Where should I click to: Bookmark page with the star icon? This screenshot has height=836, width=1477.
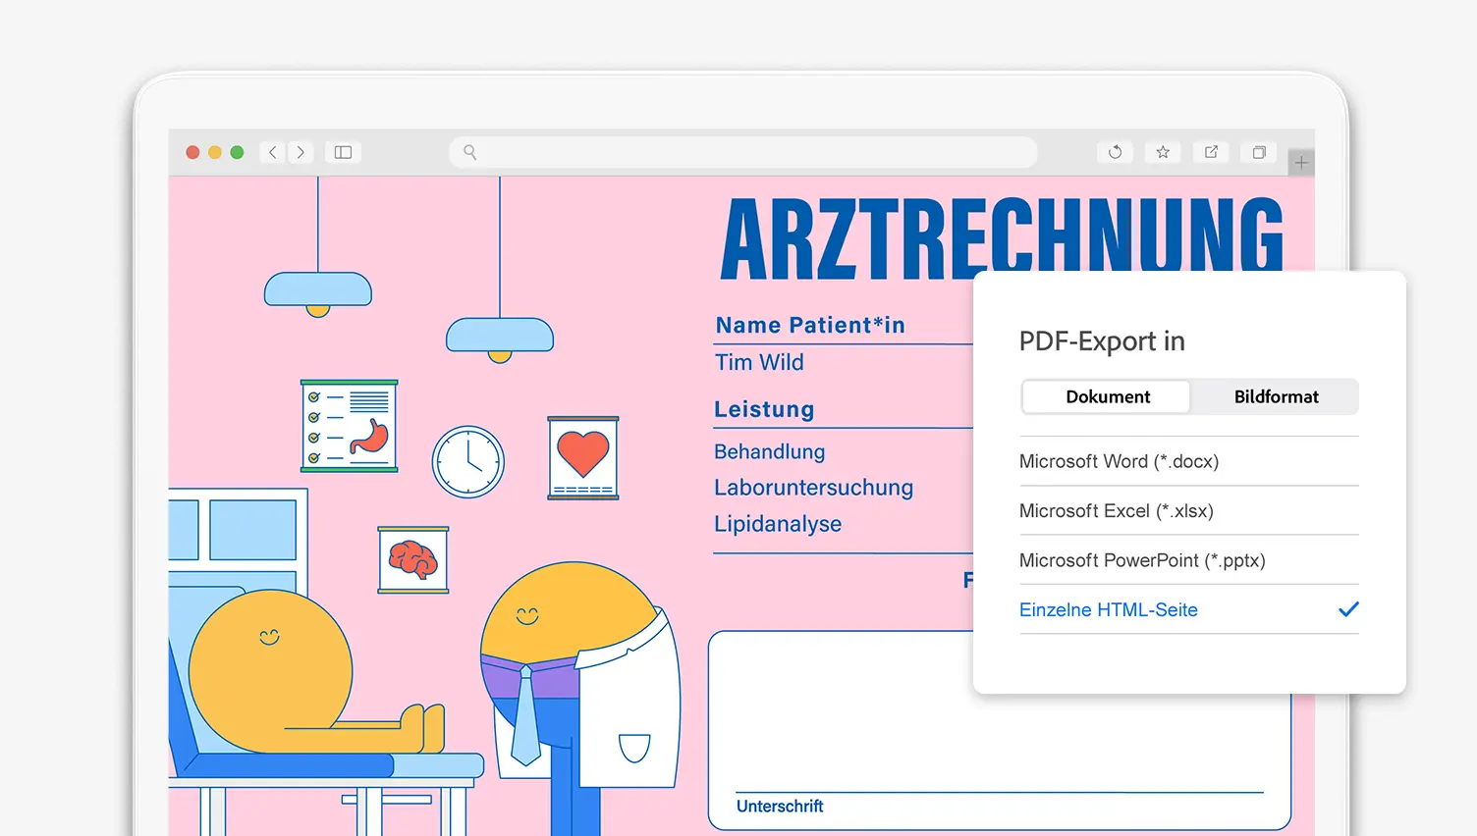[1163, 152]
